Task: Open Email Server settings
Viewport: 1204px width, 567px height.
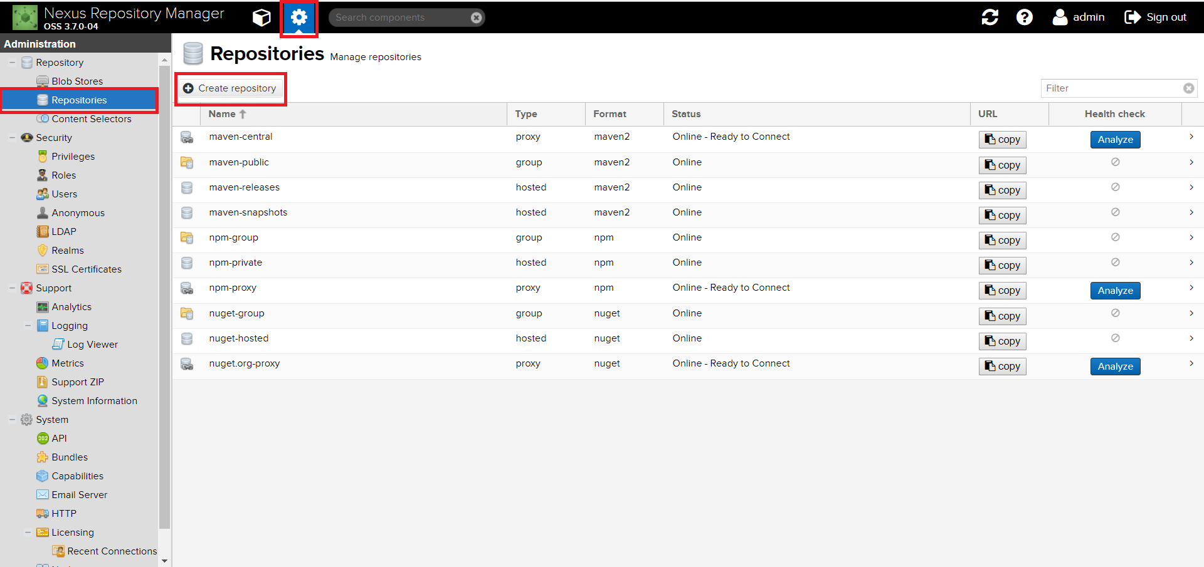Action: 79,495
